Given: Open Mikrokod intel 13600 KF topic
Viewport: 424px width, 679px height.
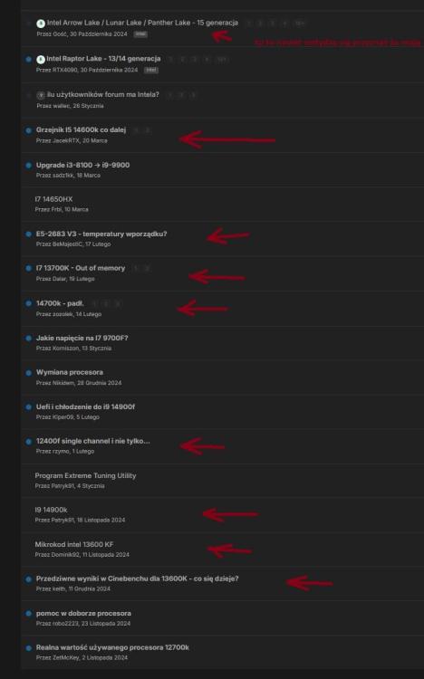Looking at the screenshot, I should tap(74, 544).
